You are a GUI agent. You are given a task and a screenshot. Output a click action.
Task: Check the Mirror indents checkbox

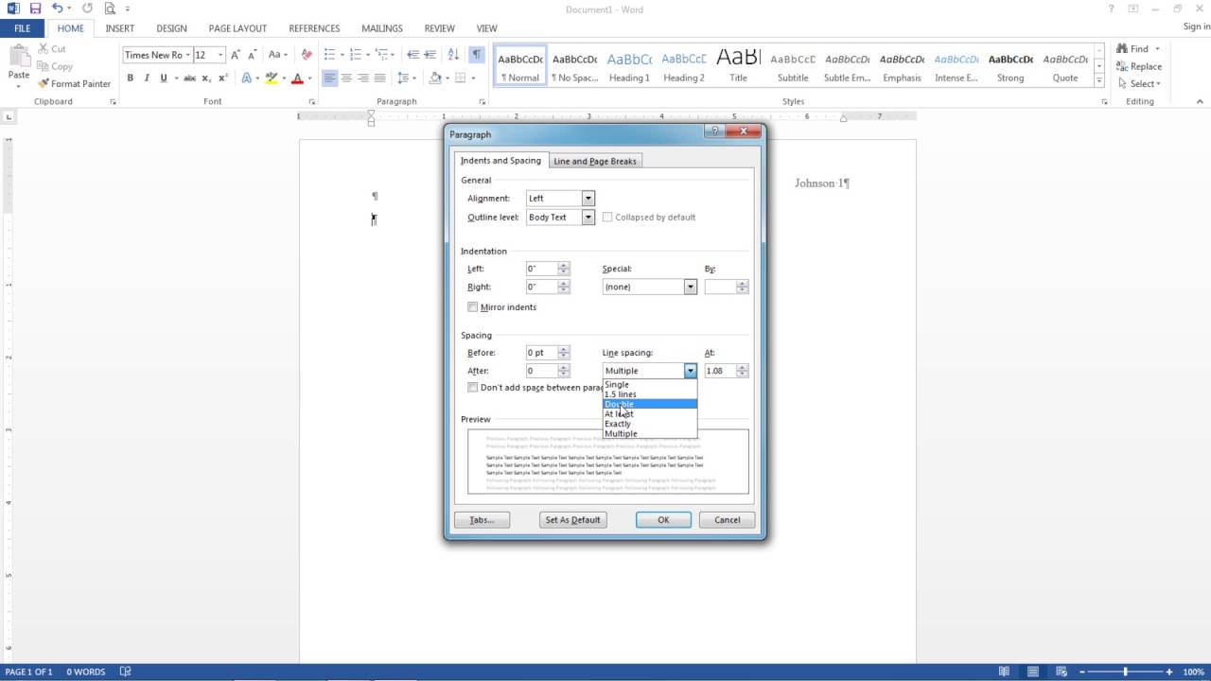473,307
